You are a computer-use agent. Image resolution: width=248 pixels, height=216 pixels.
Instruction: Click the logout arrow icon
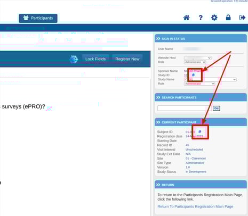(242, 18)
